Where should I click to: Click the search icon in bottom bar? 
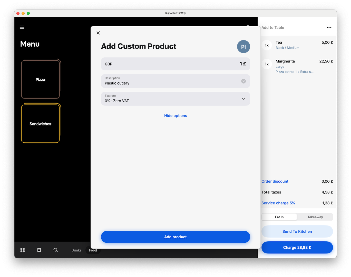point(56,250)
